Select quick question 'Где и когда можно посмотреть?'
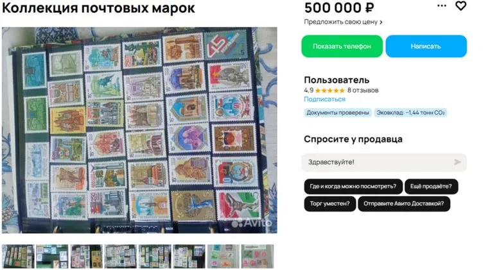This screenshot has width=488, height=270. click(x=353, y=187)
